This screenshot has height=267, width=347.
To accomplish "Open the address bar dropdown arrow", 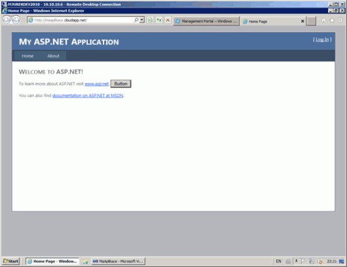I will 142,20.
